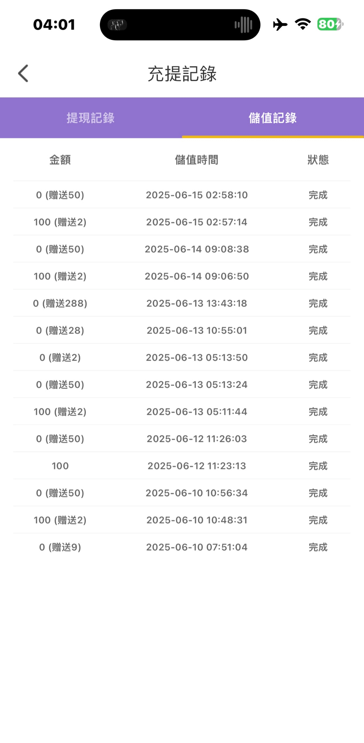Open the 2025-06-12 11:23:13 deposit record

tap(197, 466)
